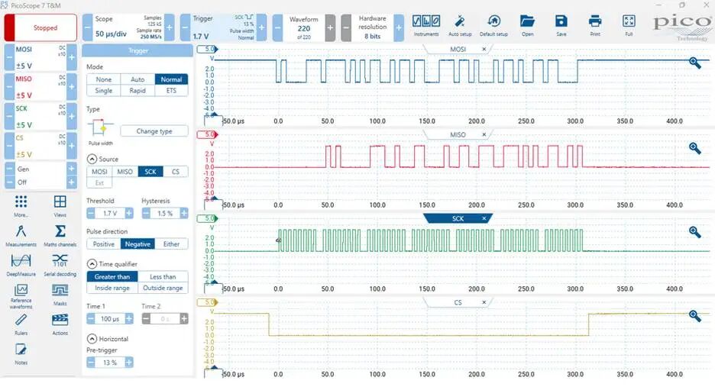Set pulse direction to Either
The height and width of the screenshot is (387, 715).
171,244
